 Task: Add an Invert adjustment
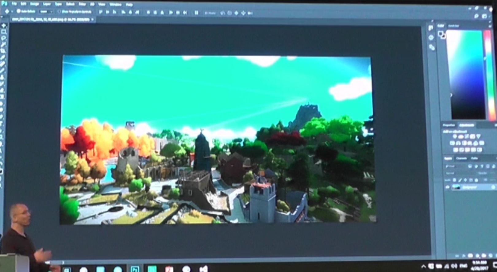(x=456, y=150)
